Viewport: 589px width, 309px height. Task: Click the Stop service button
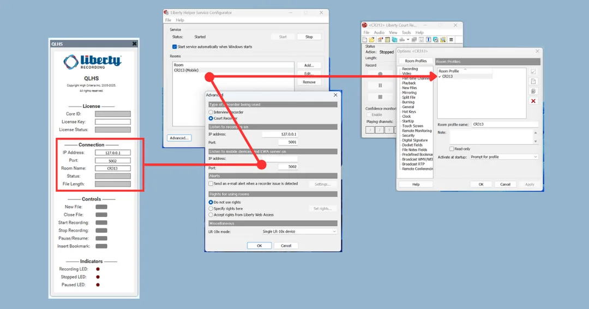[309, 37]
